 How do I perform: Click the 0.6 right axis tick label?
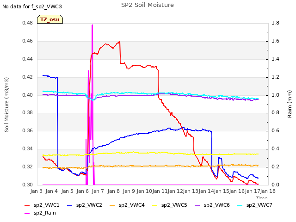275,130
